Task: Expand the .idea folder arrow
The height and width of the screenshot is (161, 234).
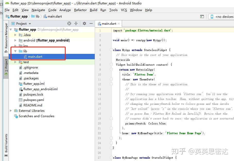Action: click(15, 35)
